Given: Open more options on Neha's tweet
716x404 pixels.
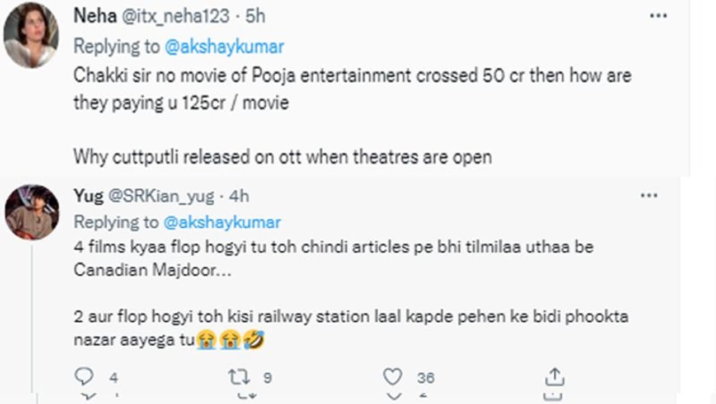Looking at the screenshot, I should tap(658, 16).
